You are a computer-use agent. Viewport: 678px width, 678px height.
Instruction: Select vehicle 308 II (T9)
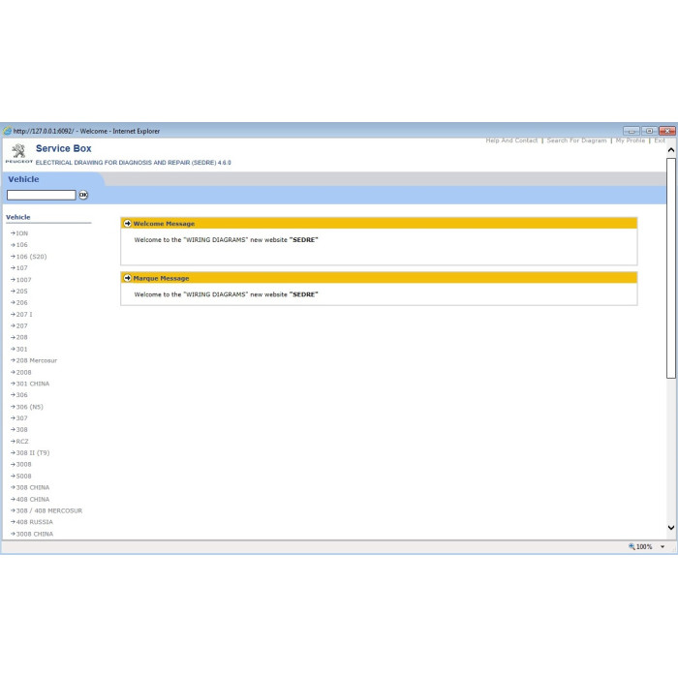pos(33,452)
